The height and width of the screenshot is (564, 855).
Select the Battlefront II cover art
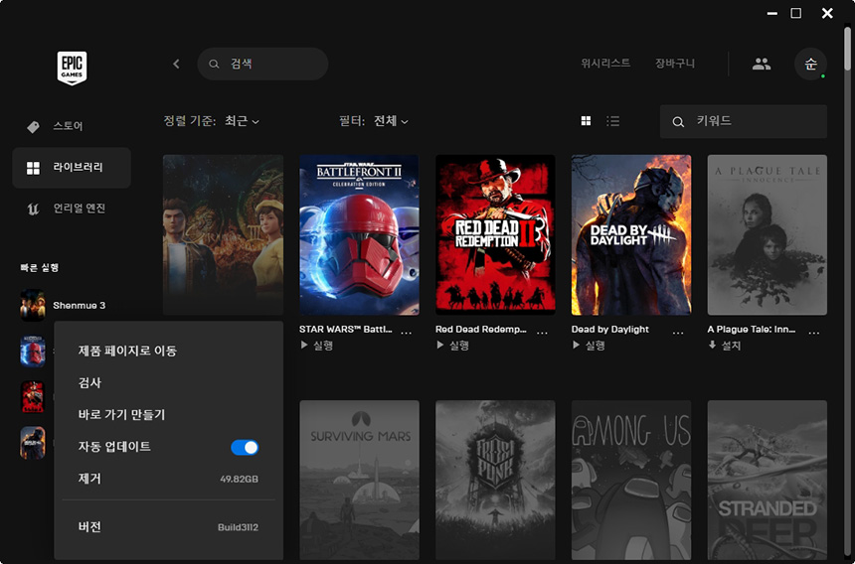(x=359, y=234)
